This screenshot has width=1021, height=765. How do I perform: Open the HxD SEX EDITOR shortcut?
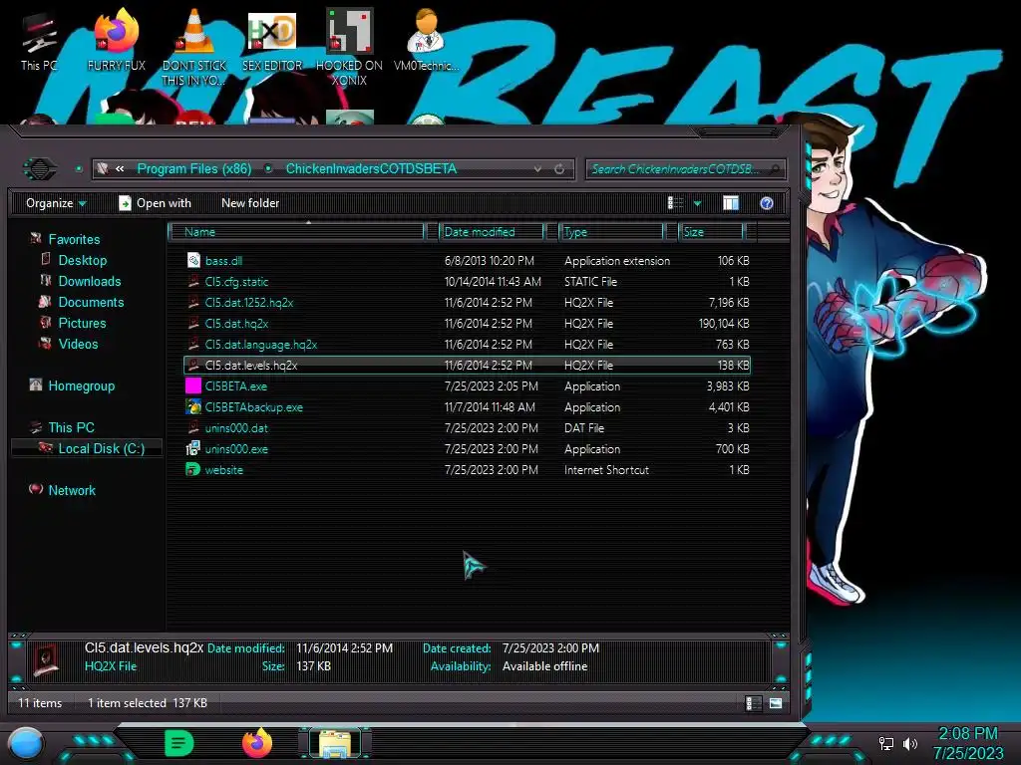pyautogui.click(x=271, y=40)
